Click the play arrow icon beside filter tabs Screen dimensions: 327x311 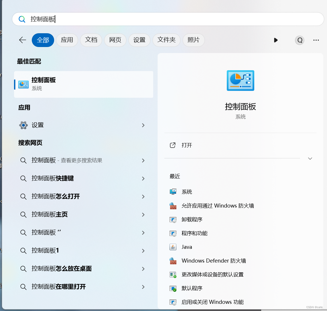(276, 40)
